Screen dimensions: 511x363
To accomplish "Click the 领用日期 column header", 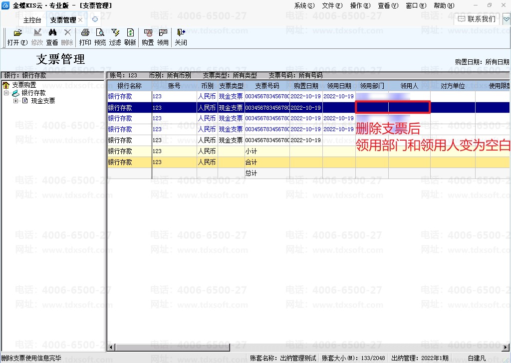I will (x=339, y=86).
